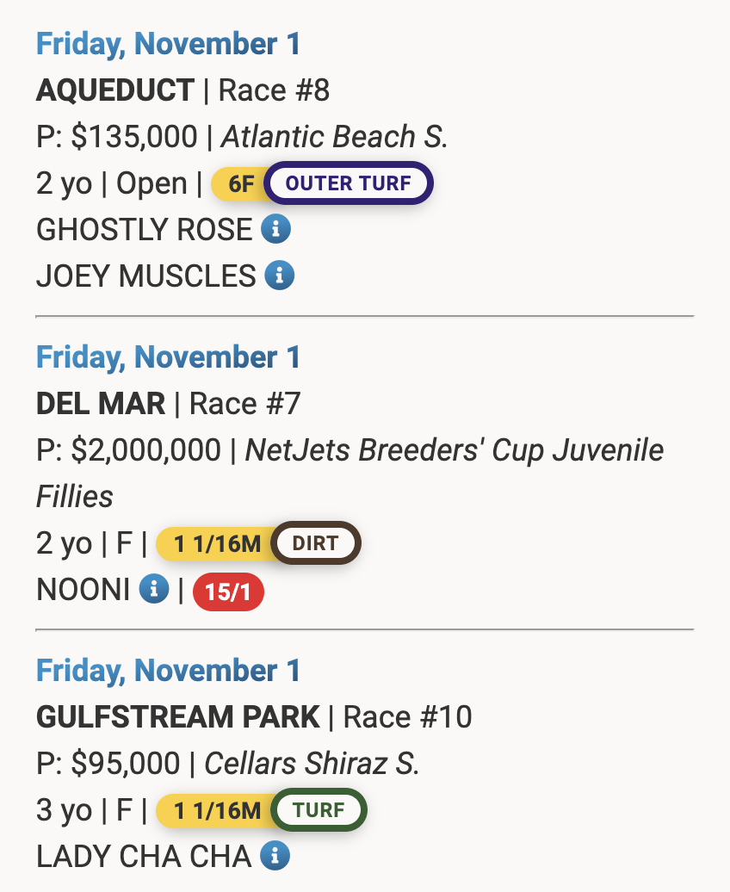Click the horse name GHOSTLY ROSE
The image size is (730, 892).
144,230
